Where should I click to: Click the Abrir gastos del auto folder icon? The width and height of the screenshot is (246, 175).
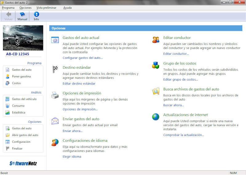[7, 135]
